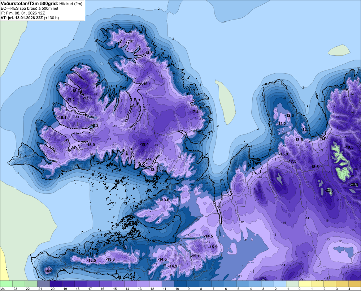Viewport: 361px width, 291px height.
Task: Click the -17.2 temperature value
Action: 70,100
